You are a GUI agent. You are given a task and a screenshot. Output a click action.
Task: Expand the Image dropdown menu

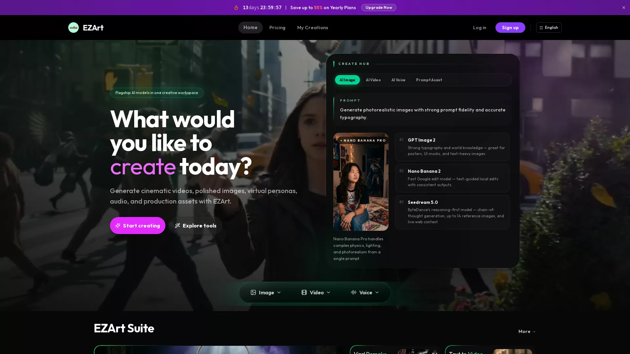click(266, 292)
